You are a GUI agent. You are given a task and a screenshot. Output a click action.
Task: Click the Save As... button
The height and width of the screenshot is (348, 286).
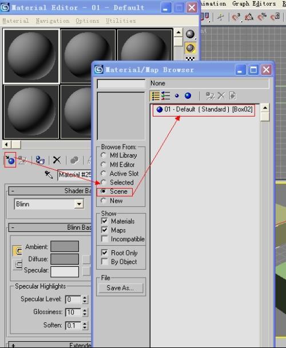[121, 288]
